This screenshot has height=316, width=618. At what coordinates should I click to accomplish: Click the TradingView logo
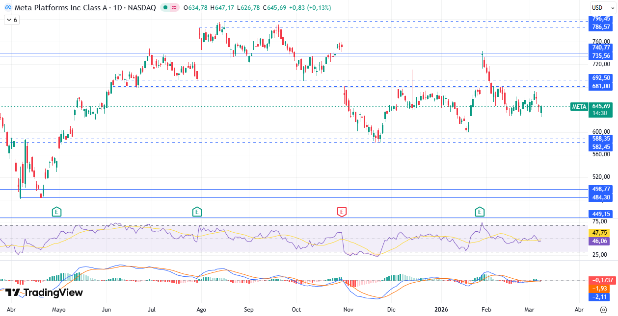(44, 292)
